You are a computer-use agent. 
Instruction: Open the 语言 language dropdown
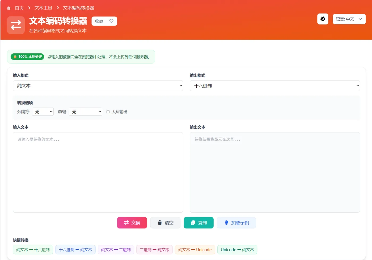(x=349, y=19)
